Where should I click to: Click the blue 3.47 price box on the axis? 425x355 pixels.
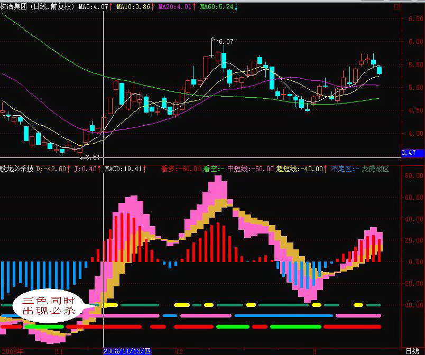[412, 153]
